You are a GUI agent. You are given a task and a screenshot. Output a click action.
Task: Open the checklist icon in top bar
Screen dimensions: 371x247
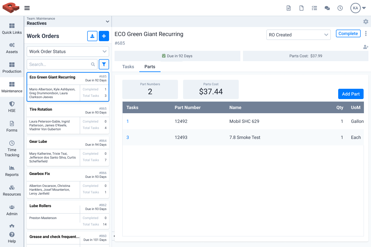[314, 8]
